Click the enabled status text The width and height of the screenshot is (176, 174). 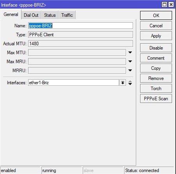click(8, 170)
